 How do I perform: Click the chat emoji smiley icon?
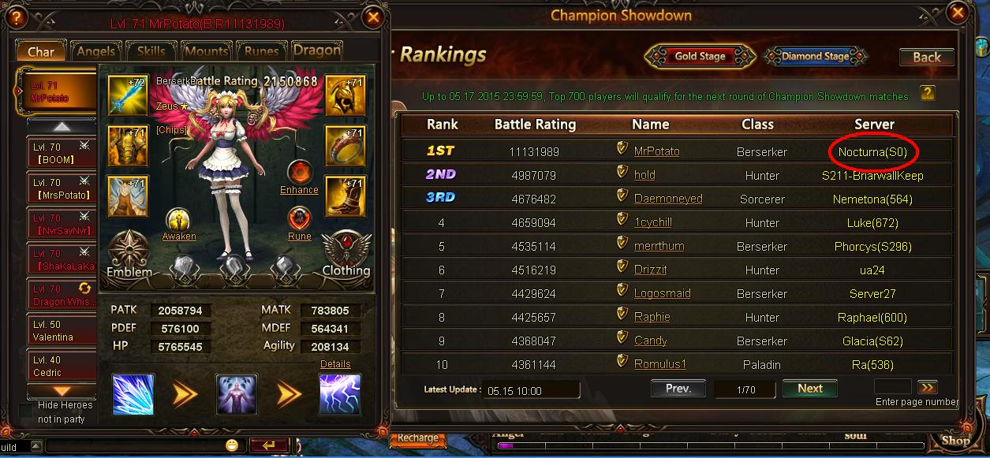click(232, 445)
